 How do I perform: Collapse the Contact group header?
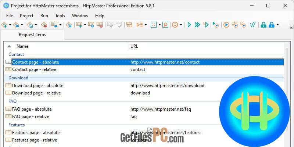[x=16, y=54]
